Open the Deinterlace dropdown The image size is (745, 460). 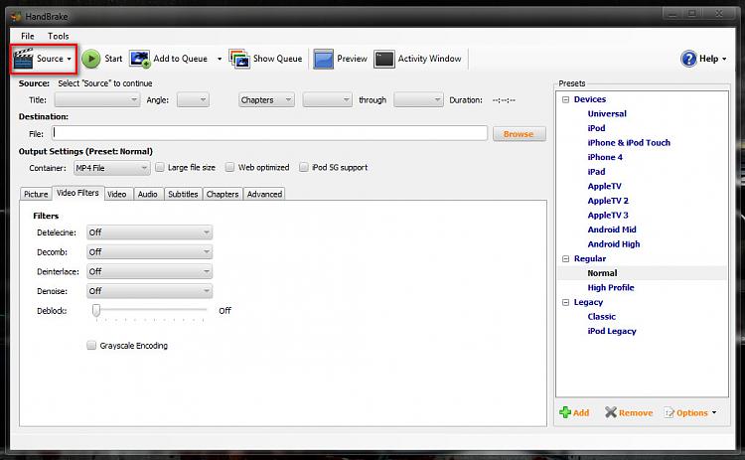149,271
